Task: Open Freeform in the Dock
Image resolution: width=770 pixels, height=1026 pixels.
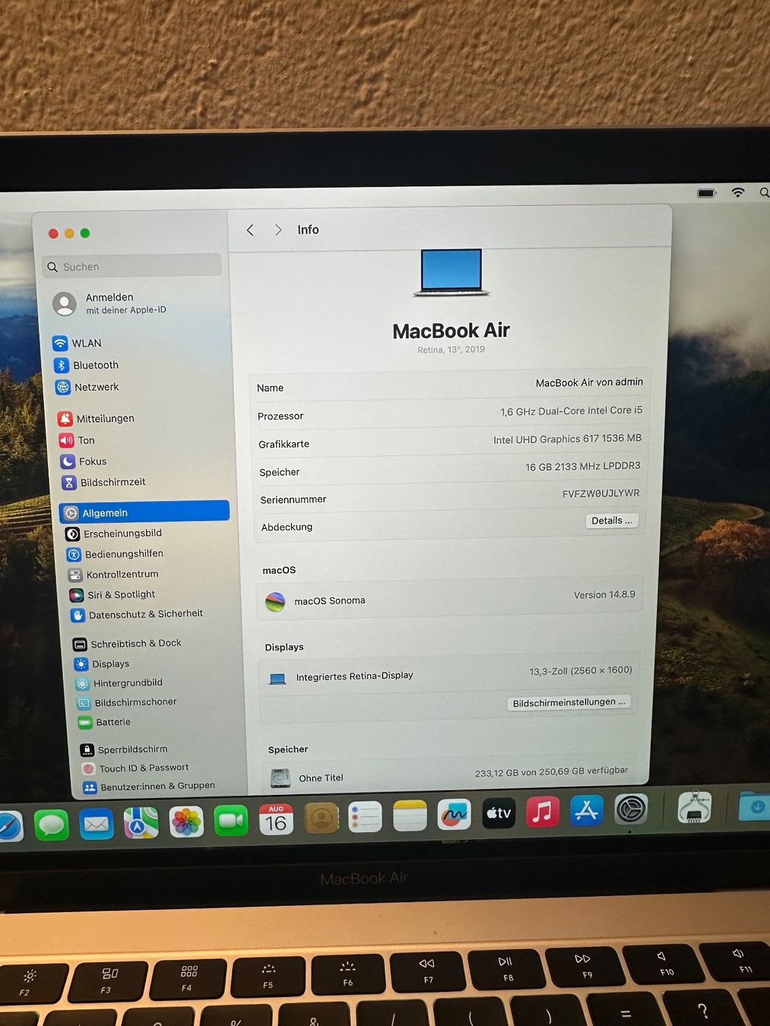Action: tap(454, 815)
